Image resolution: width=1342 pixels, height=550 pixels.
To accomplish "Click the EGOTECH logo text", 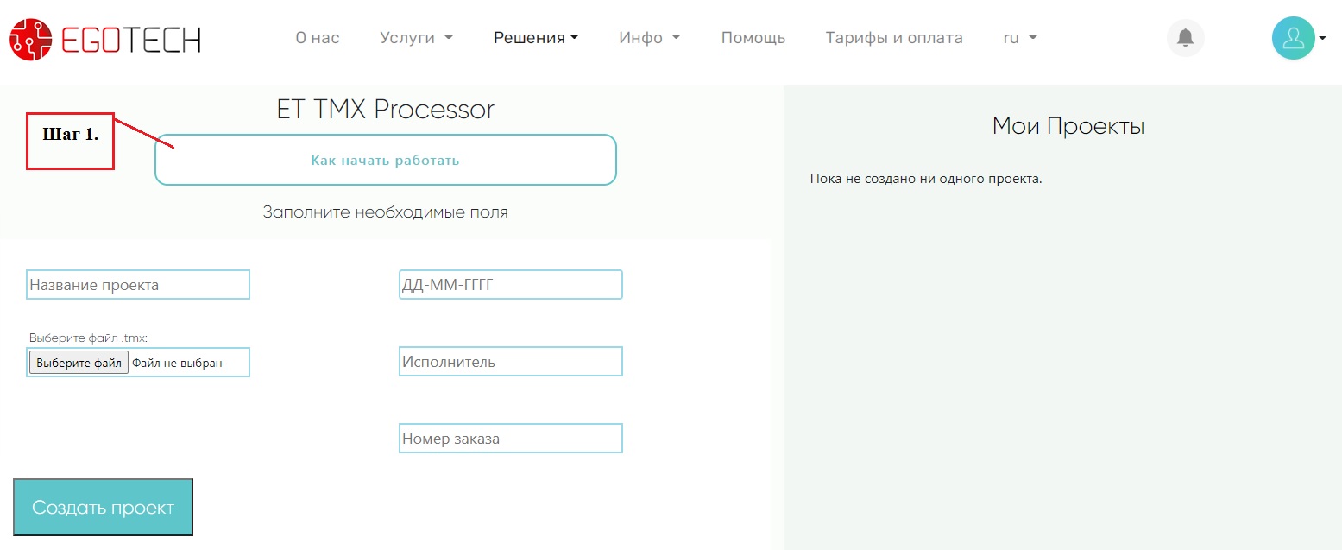I will tap(130, 39).
